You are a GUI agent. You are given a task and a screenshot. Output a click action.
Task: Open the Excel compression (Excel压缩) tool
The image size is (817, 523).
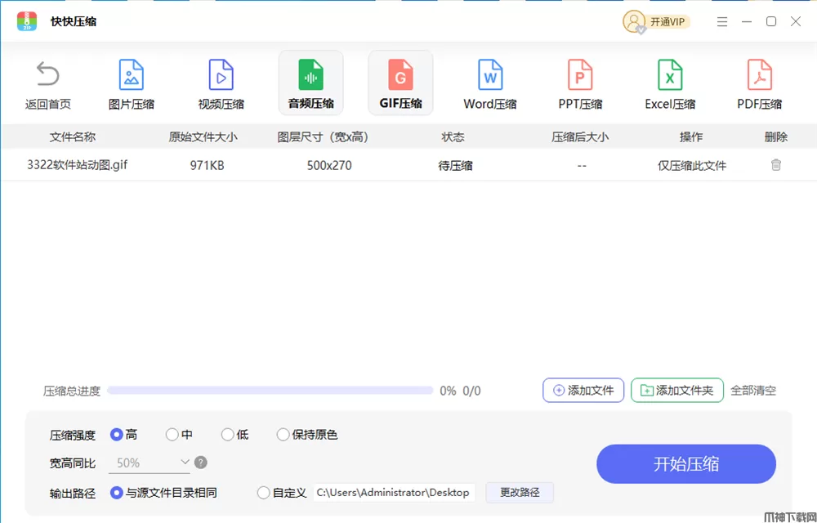[x=670, y=75]
